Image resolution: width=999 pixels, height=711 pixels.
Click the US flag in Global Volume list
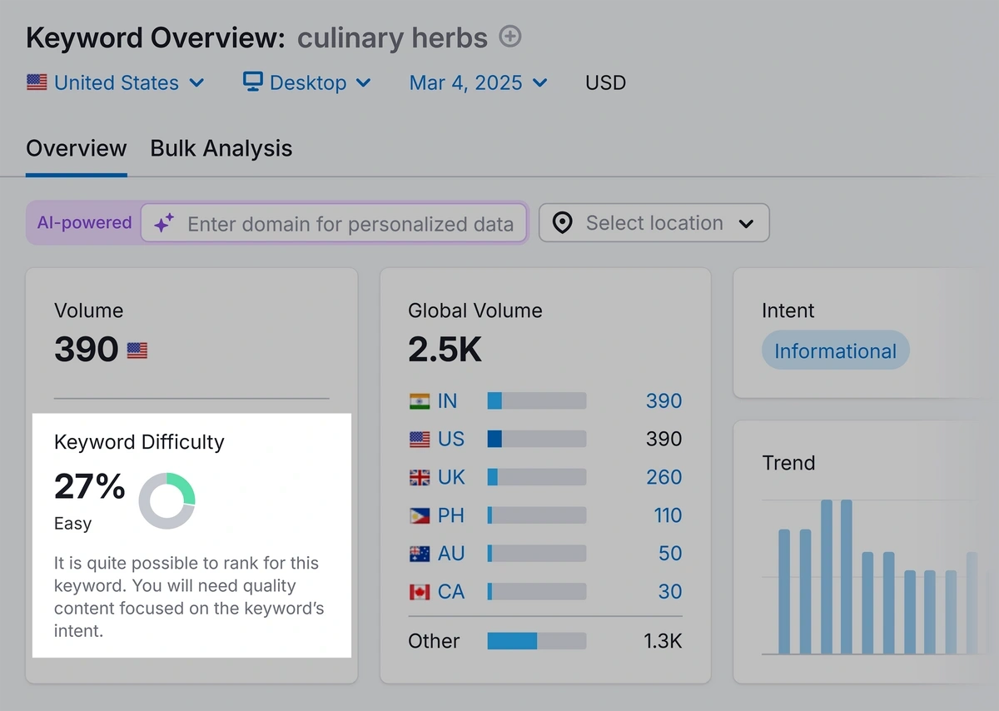click(x=420, y=440)
